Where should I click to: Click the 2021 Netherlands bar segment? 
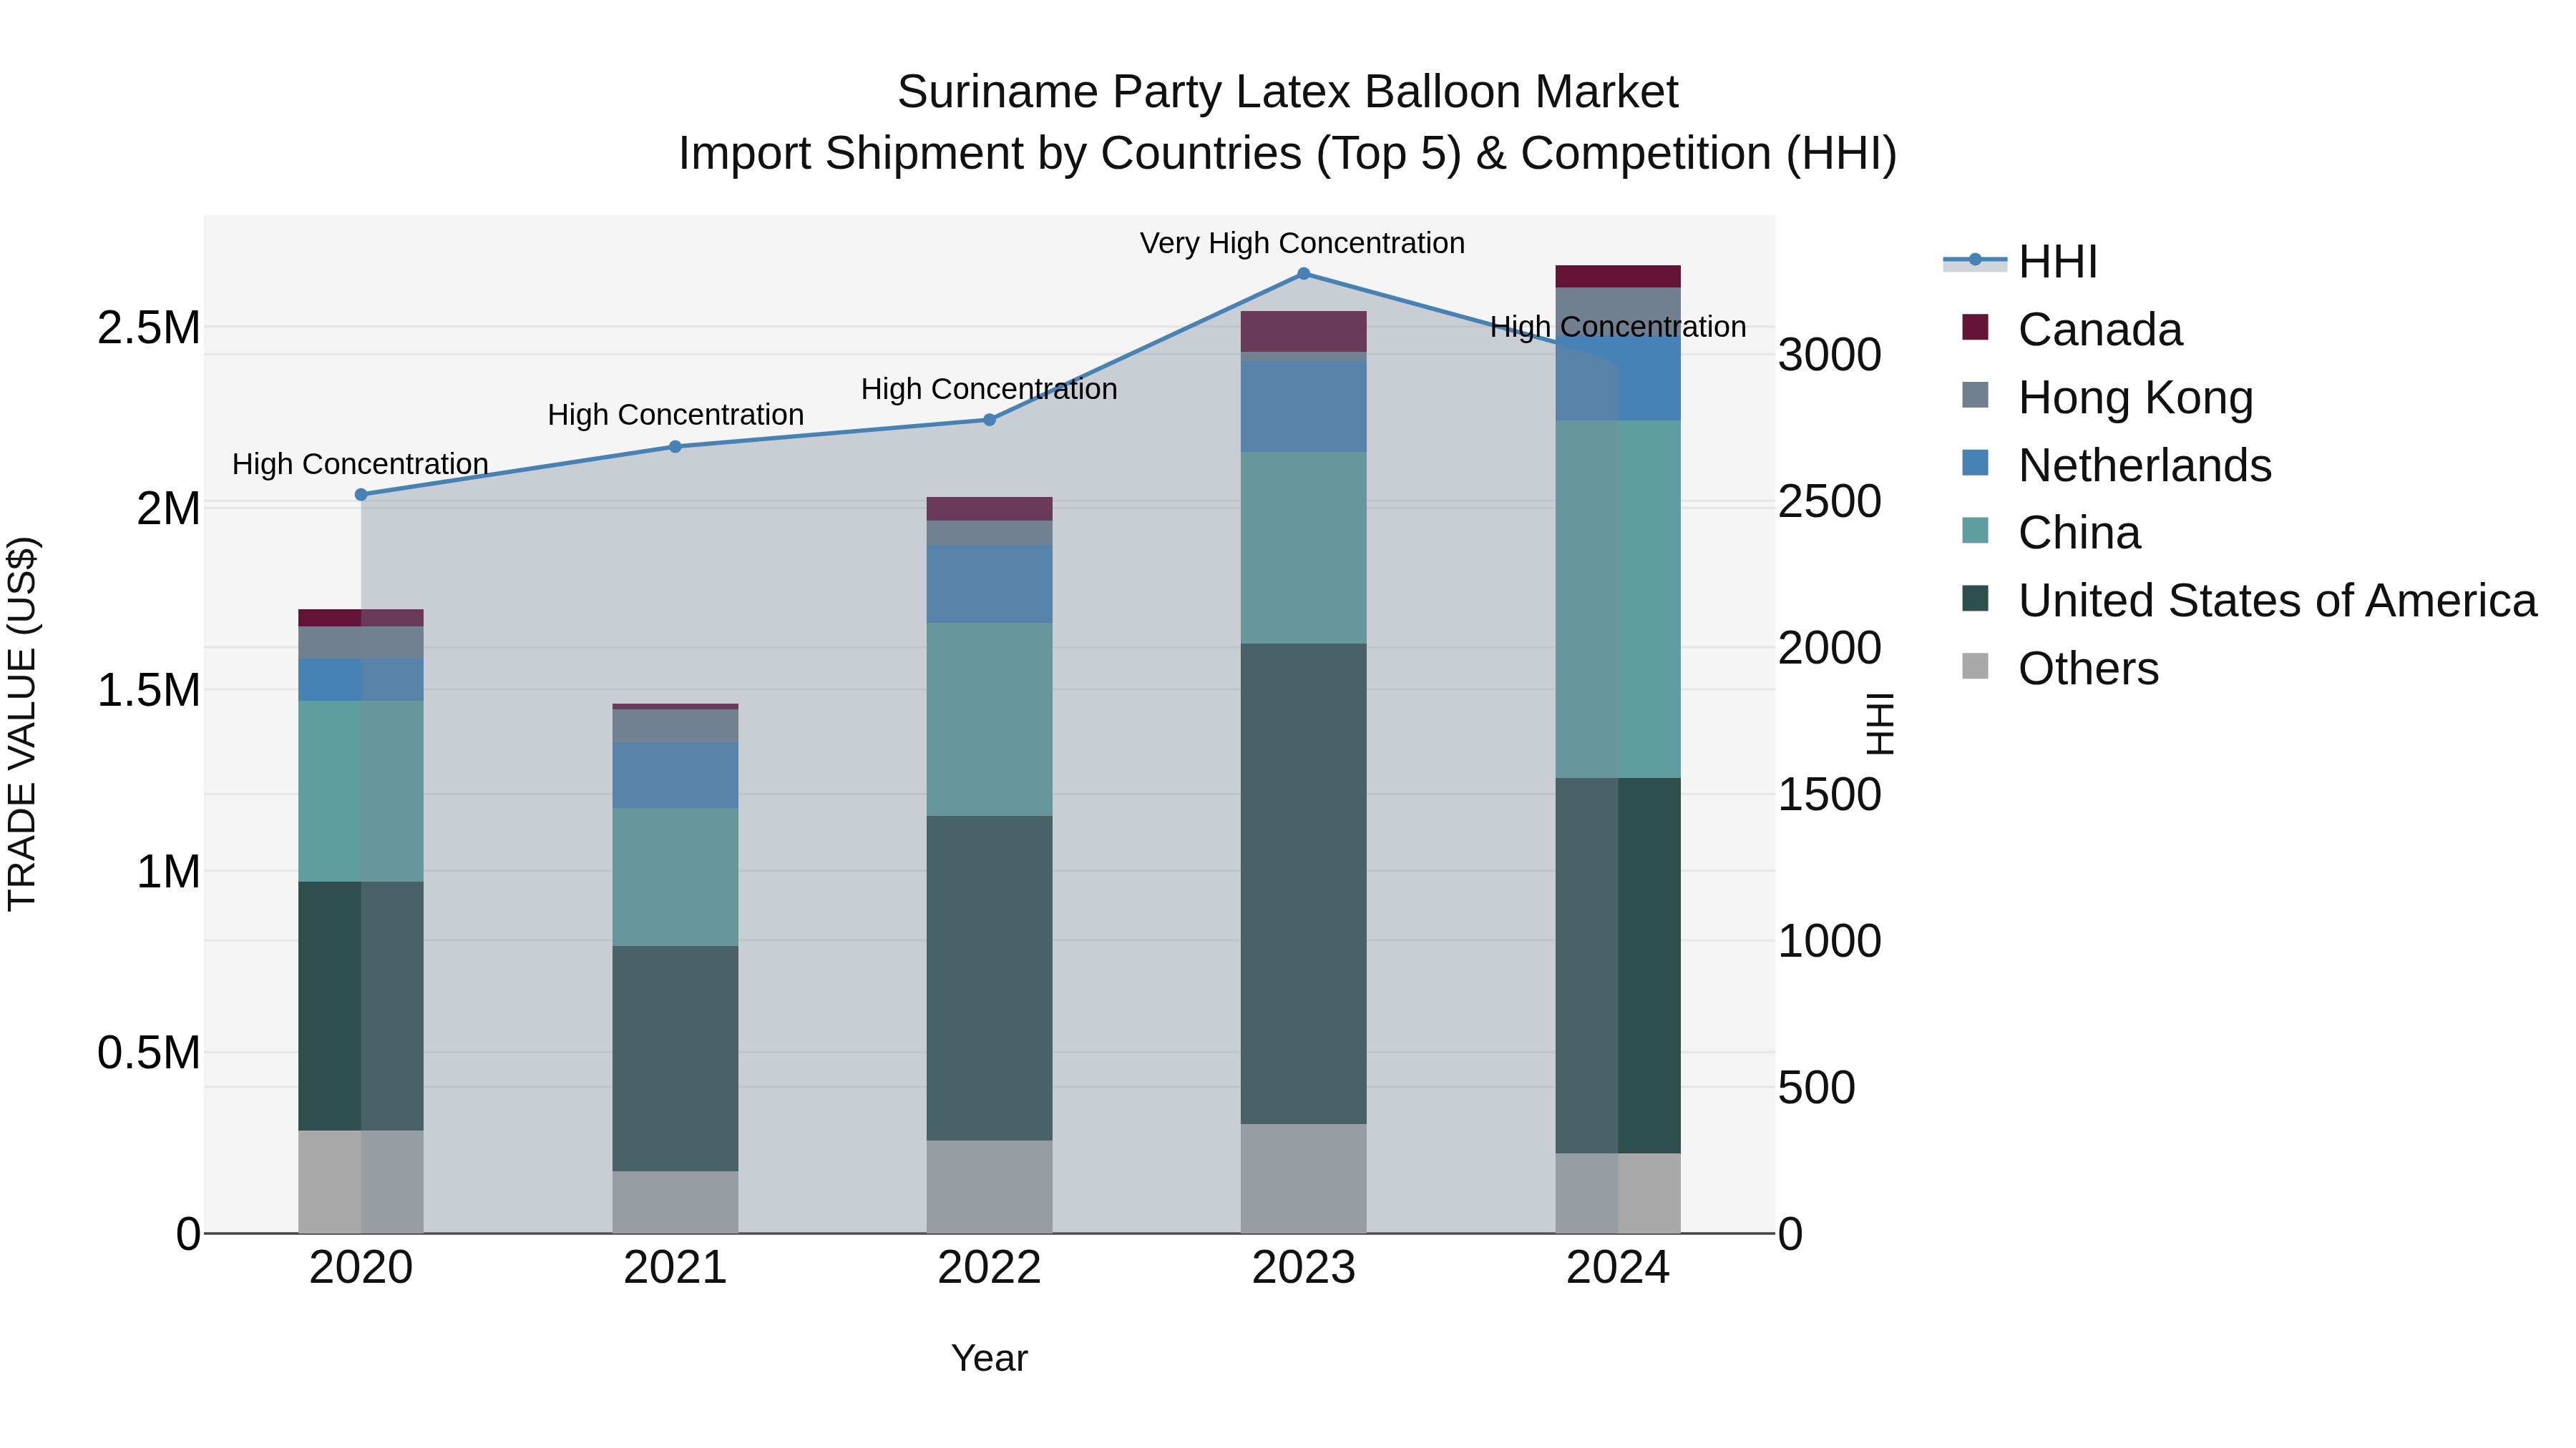[x=675, y=775]
